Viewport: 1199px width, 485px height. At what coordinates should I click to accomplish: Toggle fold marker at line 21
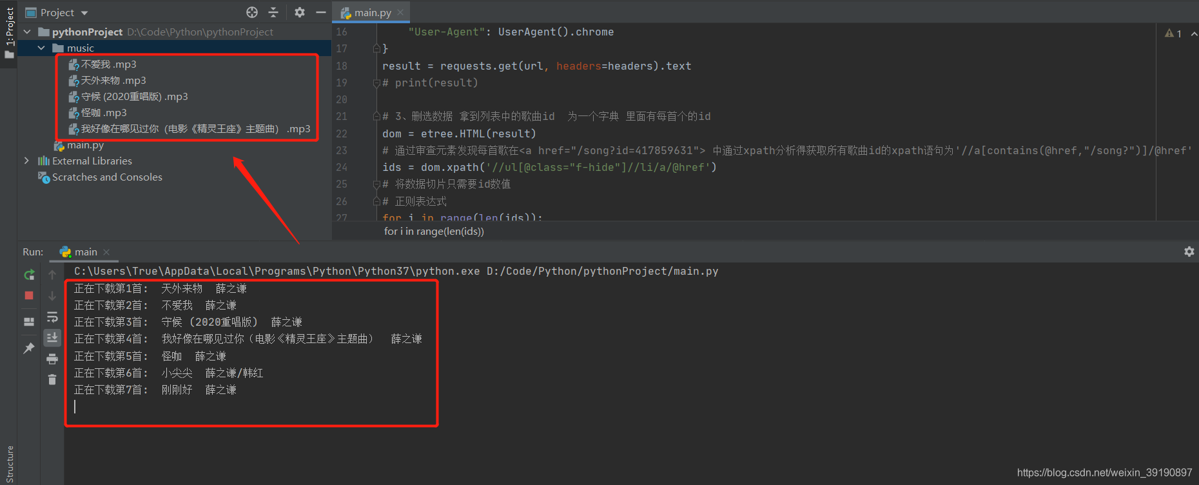(376, 116)
